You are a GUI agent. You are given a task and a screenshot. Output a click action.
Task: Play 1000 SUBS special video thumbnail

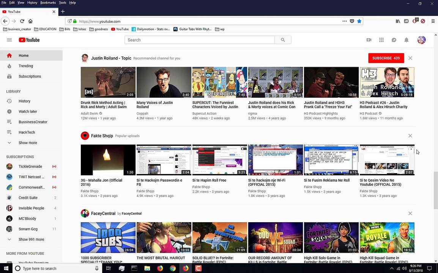(108, 238)
